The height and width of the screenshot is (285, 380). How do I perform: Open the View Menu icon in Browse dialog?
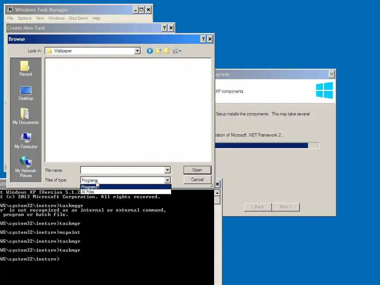coord(177,50)
